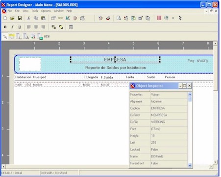
Task: Click Object Inspector scrollbar up arrow
Action: (x=190, y=94)
